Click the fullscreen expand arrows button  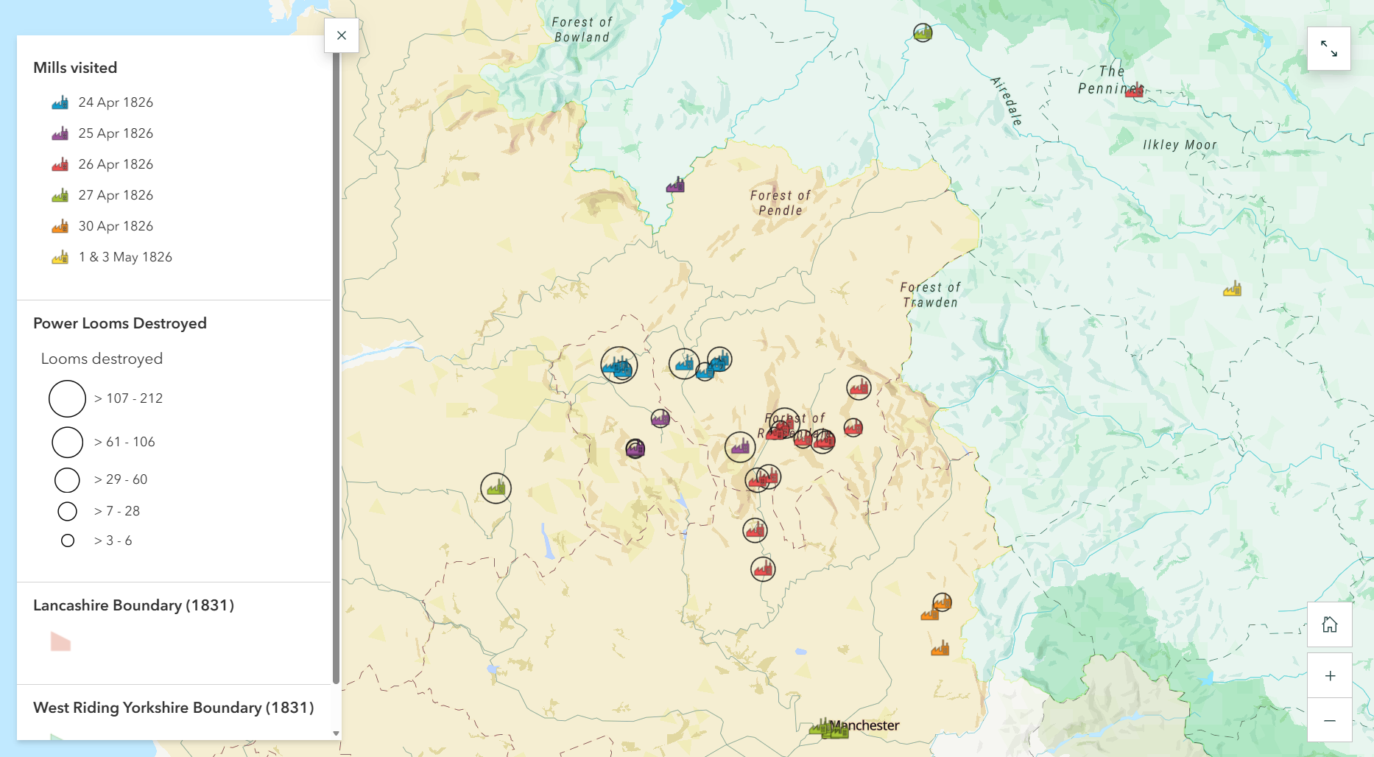(x=1329, y=49)
